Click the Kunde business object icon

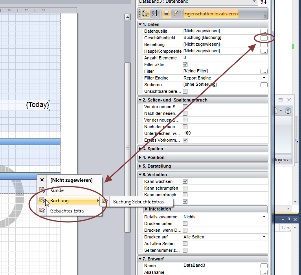[42, 190]
